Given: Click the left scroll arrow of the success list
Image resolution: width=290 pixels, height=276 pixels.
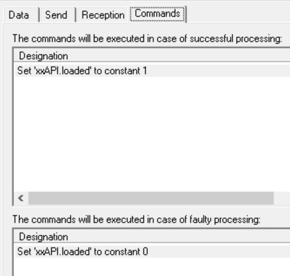Looking at the screenshot, I should point(21,198).
